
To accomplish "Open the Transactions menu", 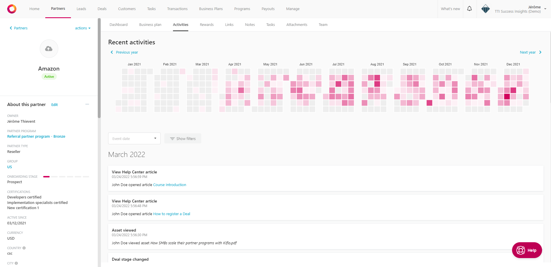I will (177, 9).
